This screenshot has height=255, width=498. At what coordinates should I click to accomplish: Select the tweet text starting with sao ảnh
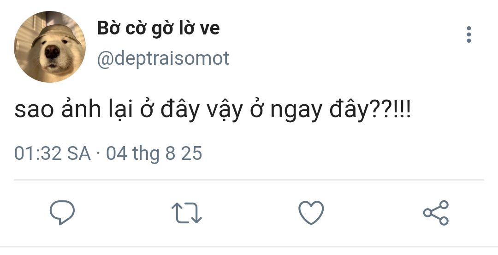[x=212, y=112]
